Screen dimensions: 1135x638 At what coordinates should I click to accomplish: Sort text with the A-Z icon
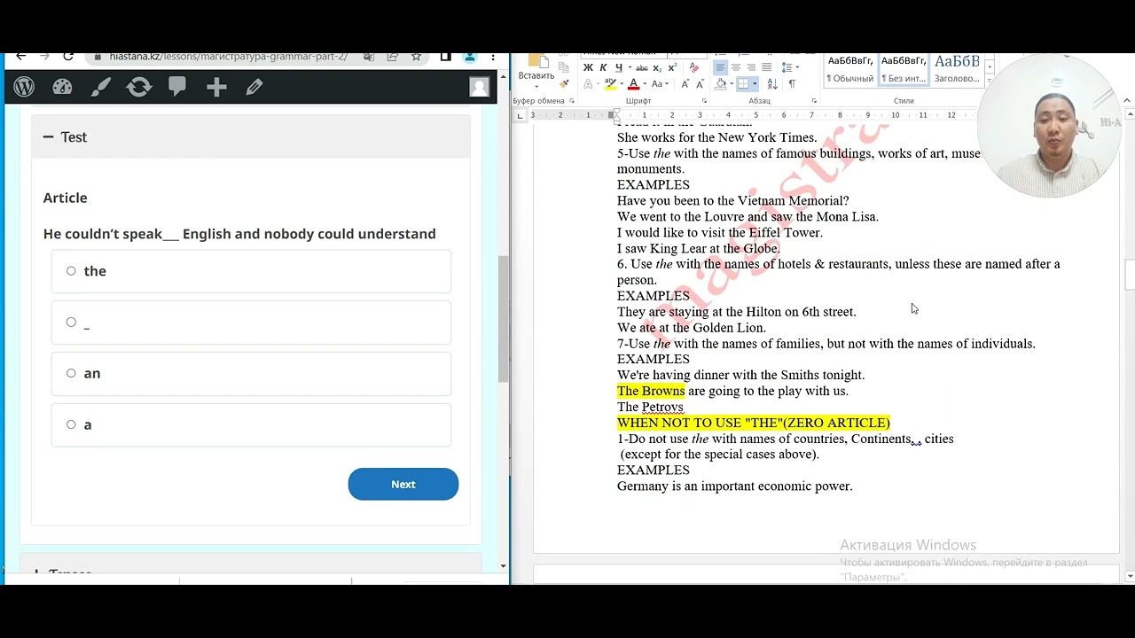(x=772, y=83)
